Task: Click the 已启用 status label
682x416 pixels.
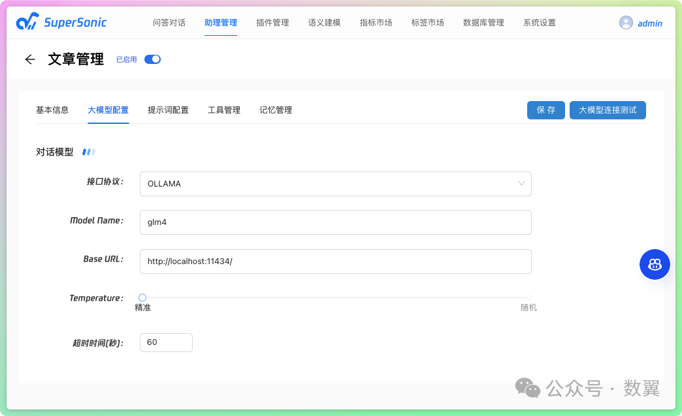Action: [127, 59]
